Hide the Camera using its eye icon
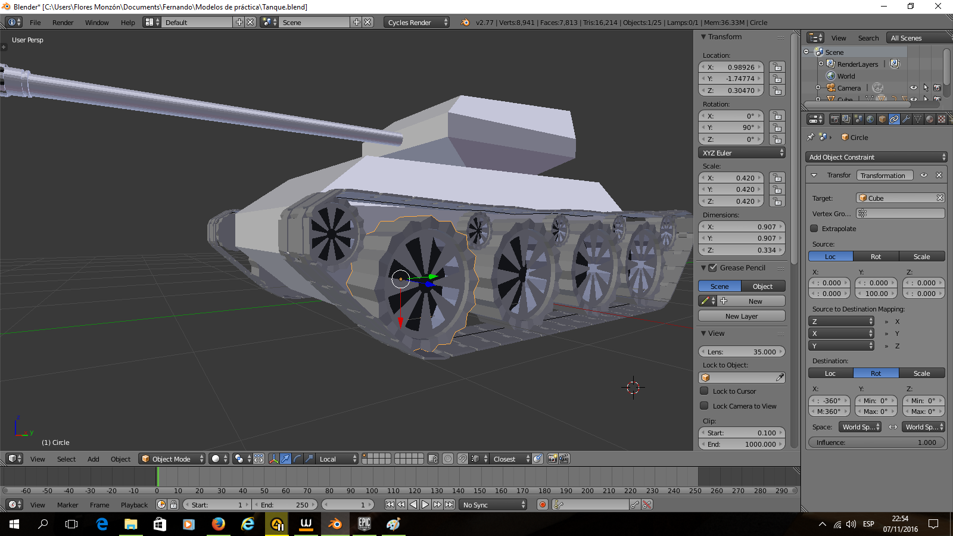953x536 pixels. click(x=913, y=88)
